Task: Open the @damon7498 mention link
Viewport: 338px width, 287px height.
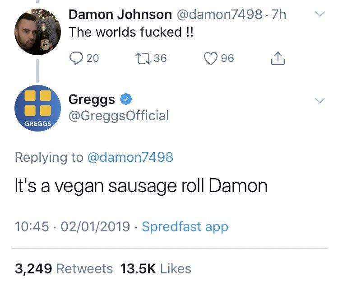Action: (130, 157)
